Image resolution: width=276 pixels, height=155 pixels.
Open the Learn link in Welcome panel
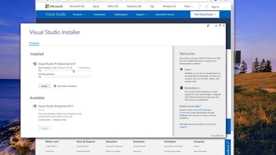[188, 70]
